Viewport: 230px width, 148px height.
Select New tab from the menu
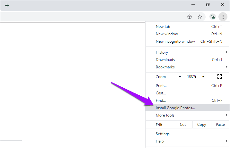(x=188, y=27)
